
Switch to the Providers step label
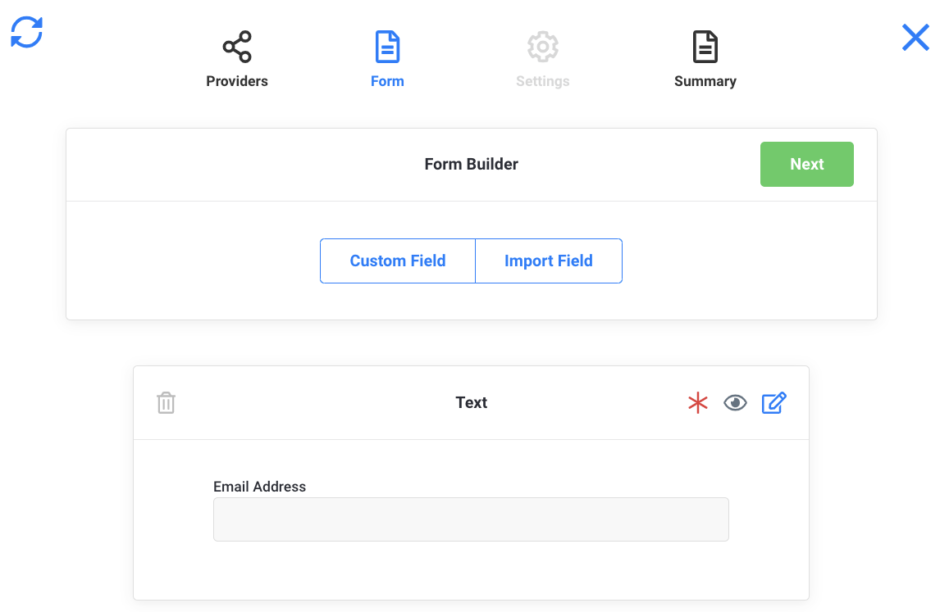coord(237,81)
